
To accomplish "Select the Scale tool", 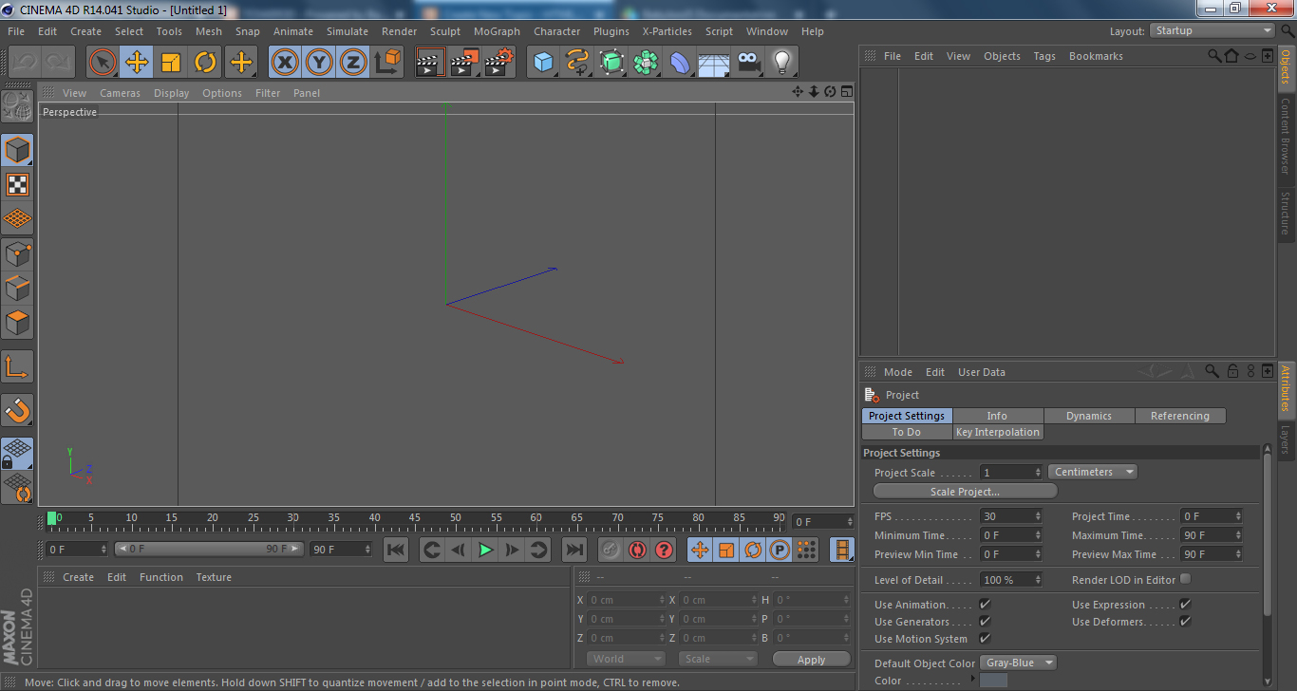I will [x=171, y=63].
